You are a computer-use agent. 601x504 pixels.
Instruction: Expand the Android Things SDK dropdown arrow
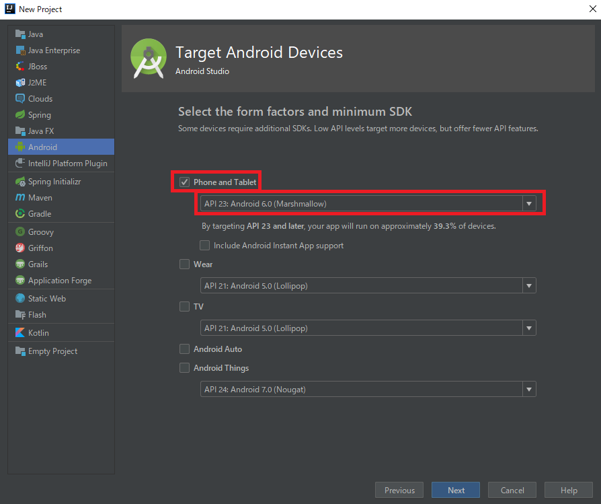click(529, 390)
